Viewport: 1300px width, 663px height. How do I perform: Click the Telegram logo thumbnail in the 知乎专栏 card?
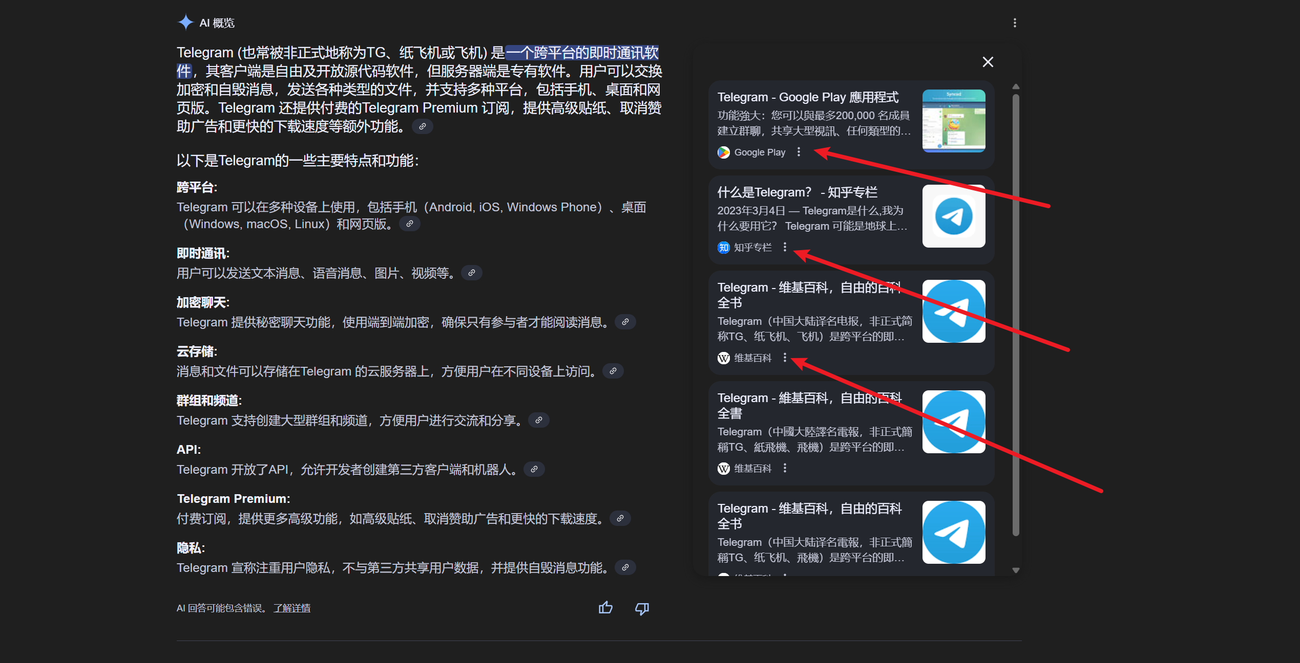pyautogui.click(x=954, y=216)
